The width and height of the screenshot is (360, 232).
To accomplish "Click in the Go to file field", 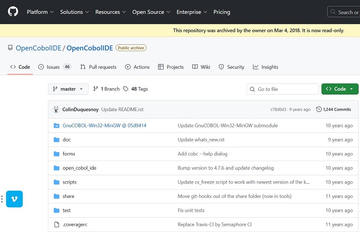I will coord(282,89).
